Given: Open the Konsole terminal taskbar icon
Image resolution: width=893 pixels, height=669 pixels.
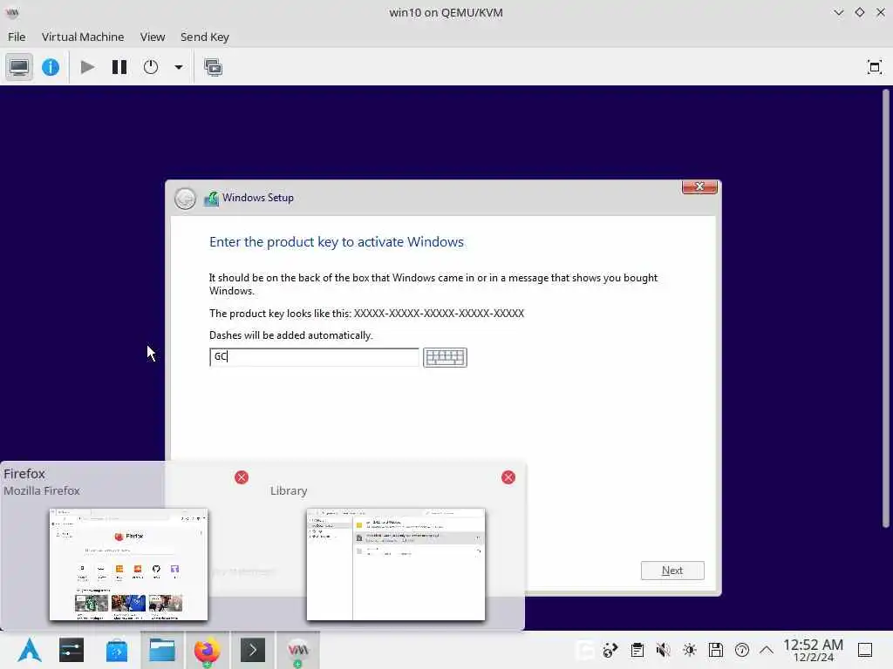Looking at the screenshot, I should (x=253, y=650).
